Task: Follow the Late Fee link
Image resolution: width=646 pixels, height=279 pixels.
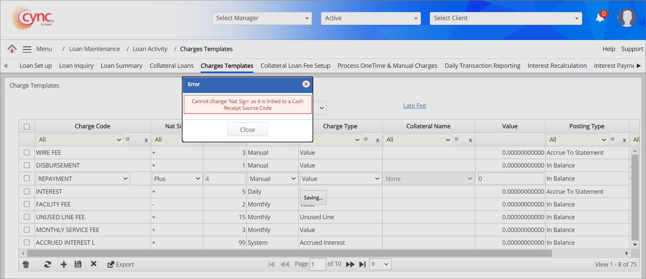Action: pos(414,106)
